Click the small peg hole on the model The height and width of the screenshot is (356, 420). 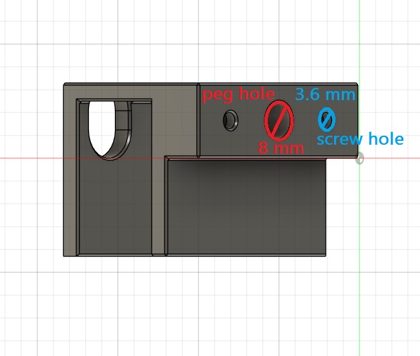[x=230, y=120]
